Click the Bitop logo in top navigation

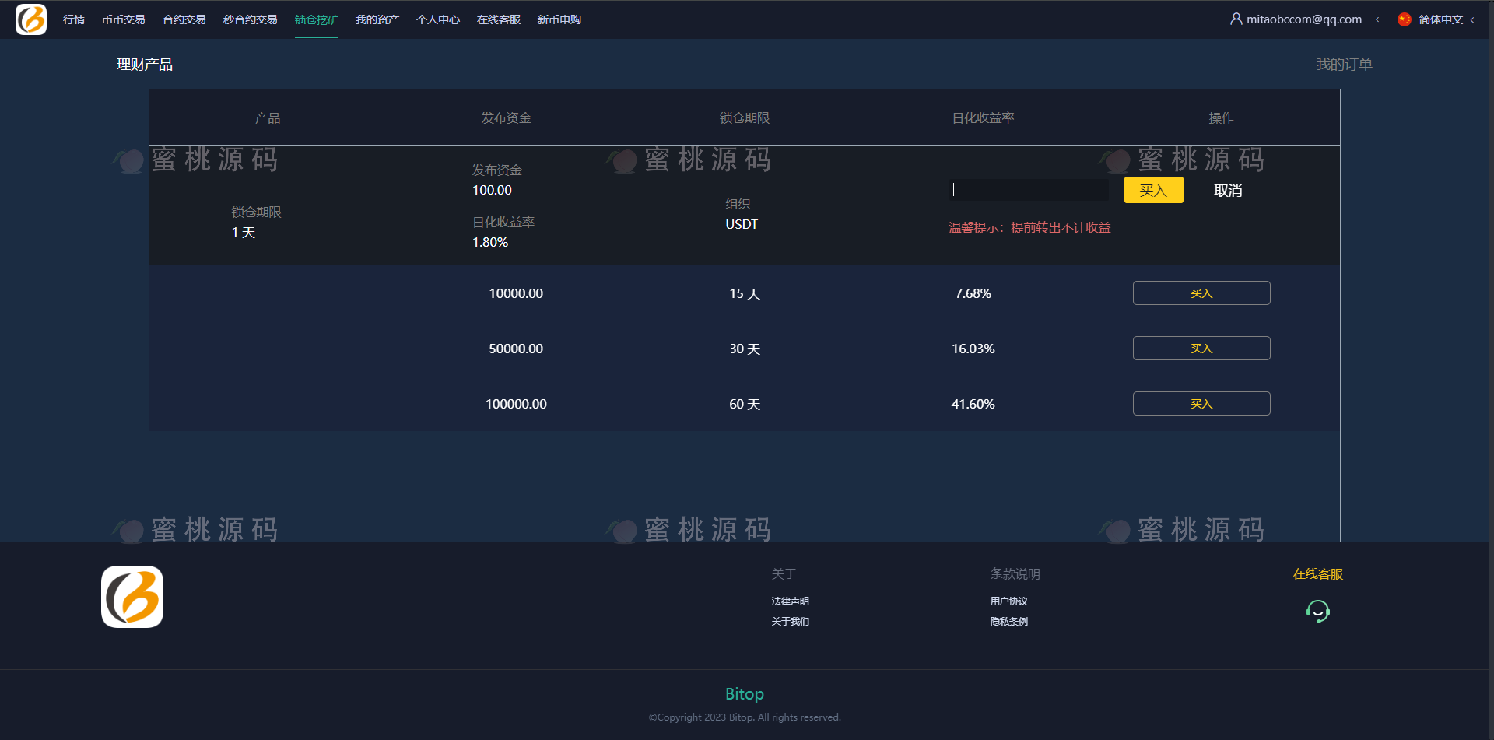coord(31,19)
